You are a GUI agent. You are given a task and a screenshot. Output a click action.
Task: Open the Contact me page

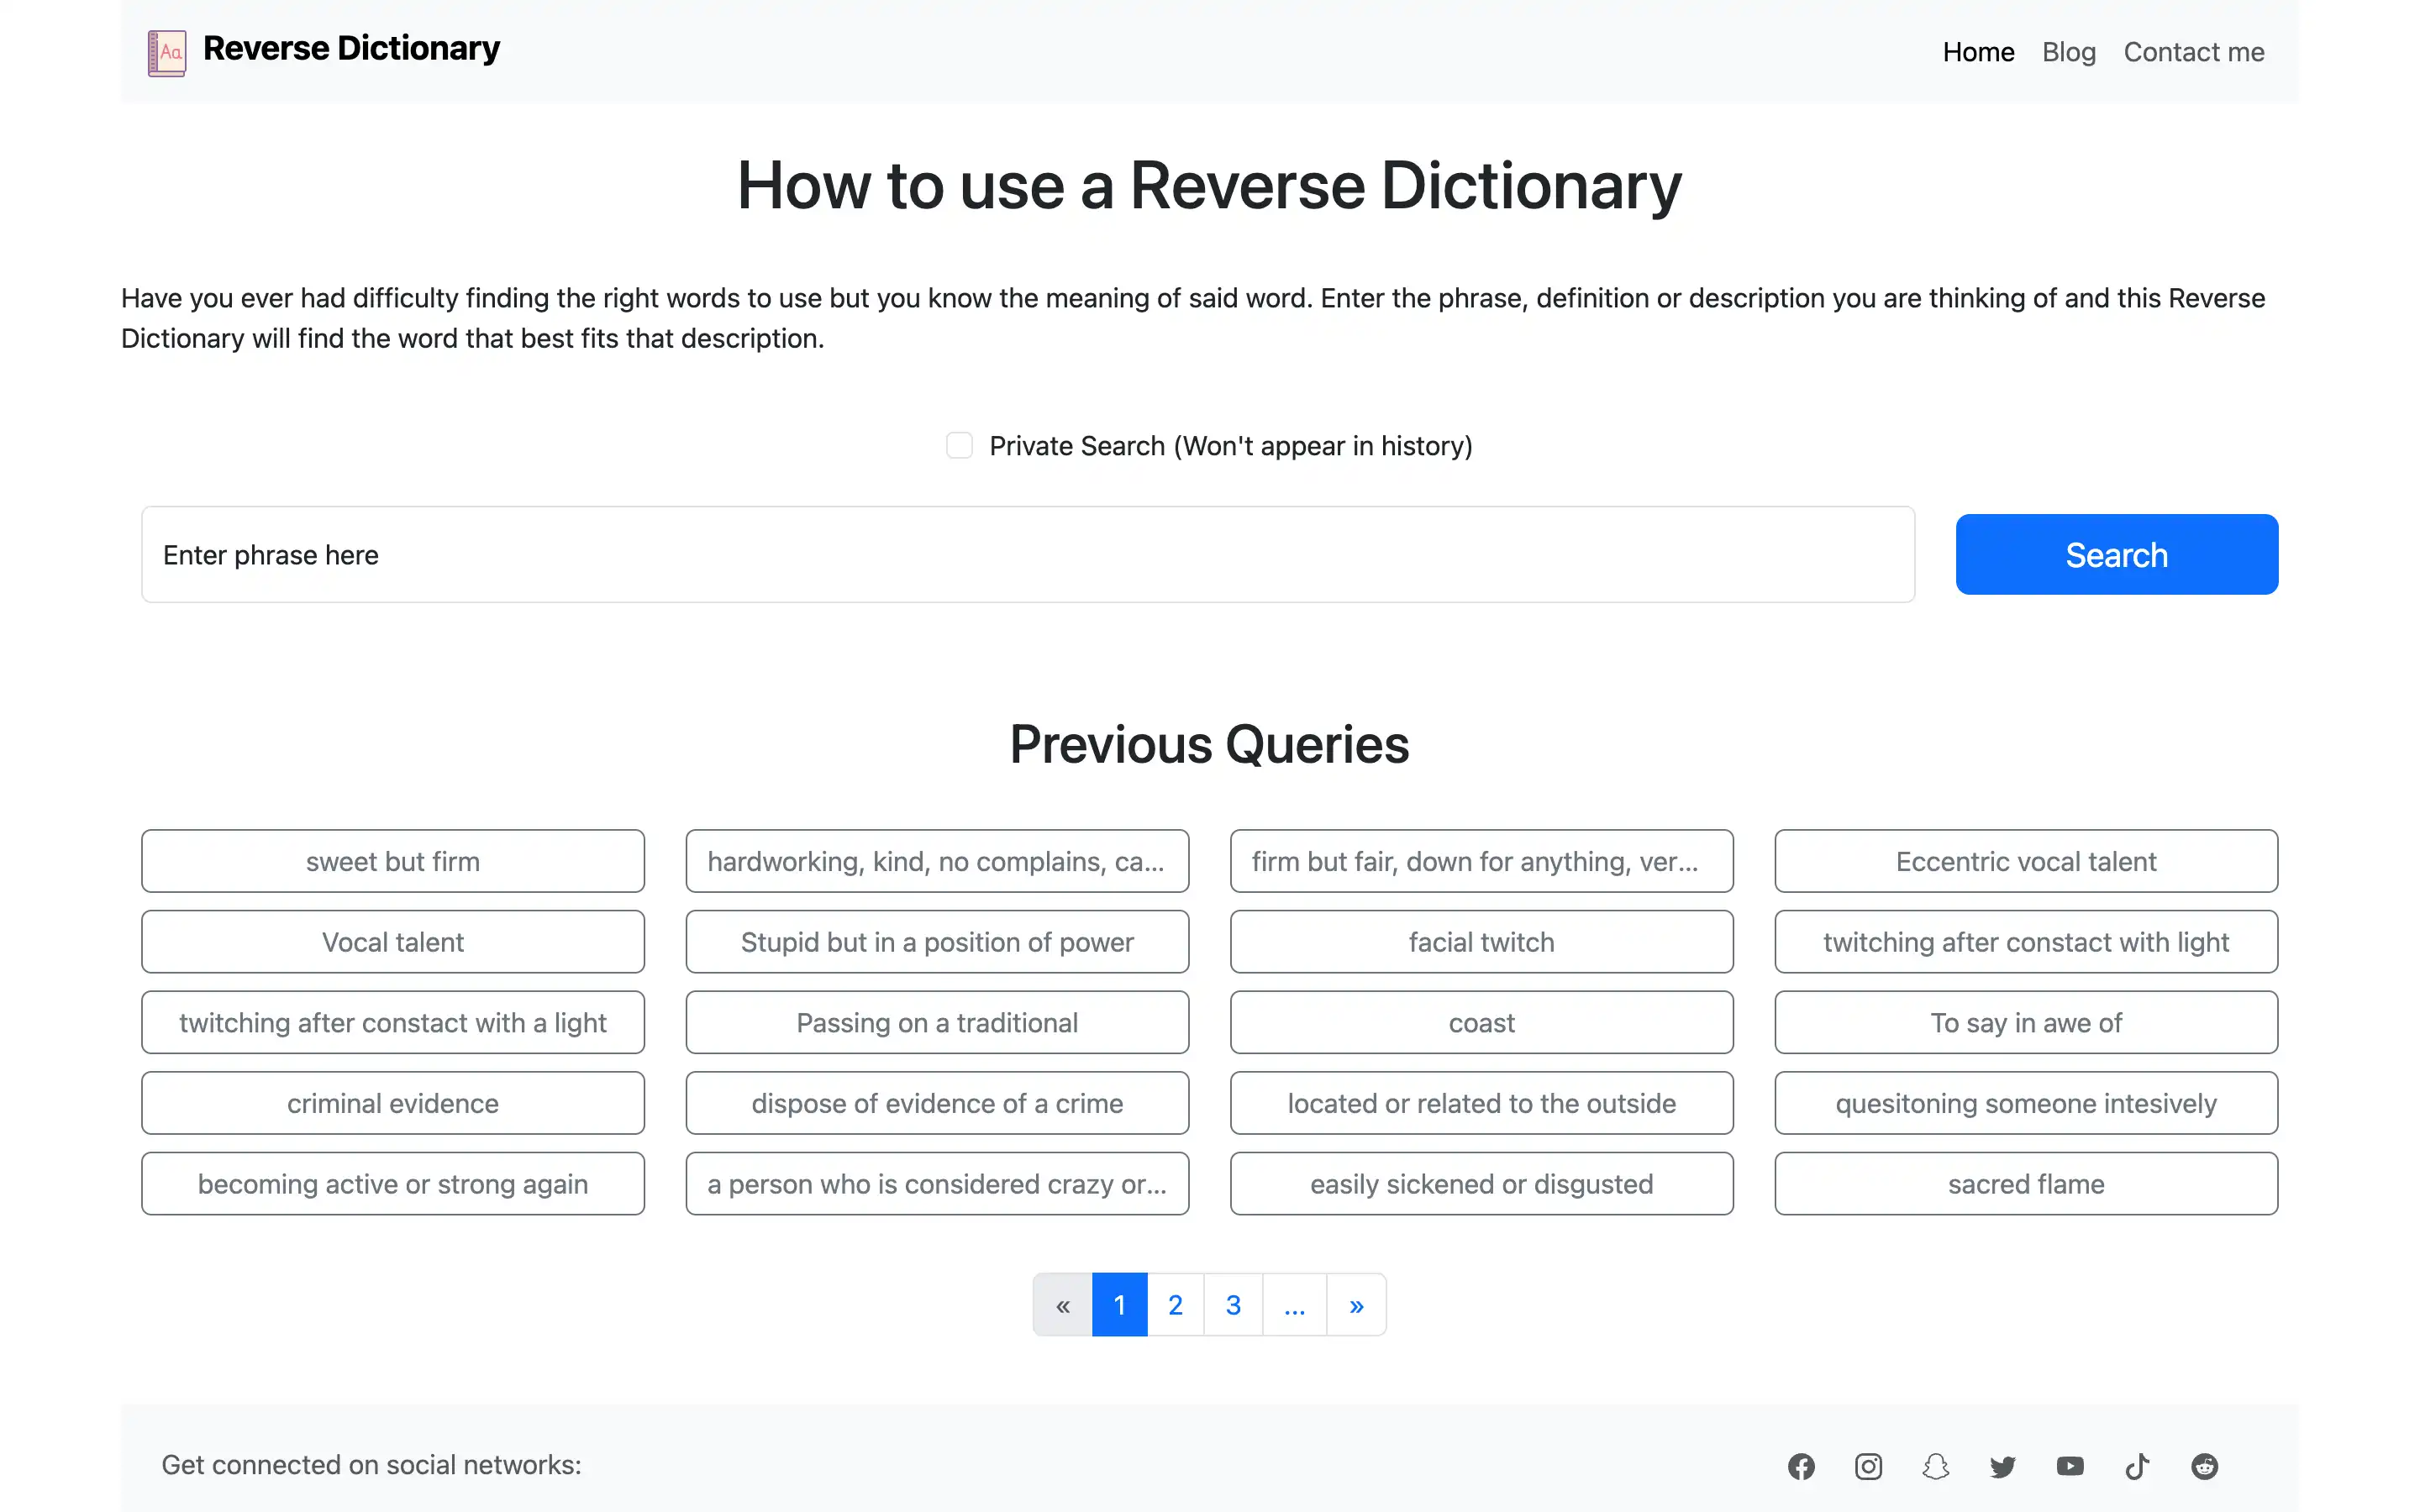(x=2193, y=51)
